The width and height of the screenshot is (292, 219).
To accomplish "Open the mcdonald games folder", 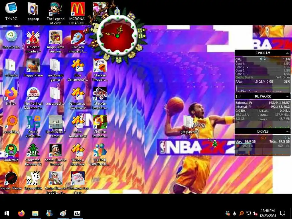I will pyautogui.click(x=56, y=70).
